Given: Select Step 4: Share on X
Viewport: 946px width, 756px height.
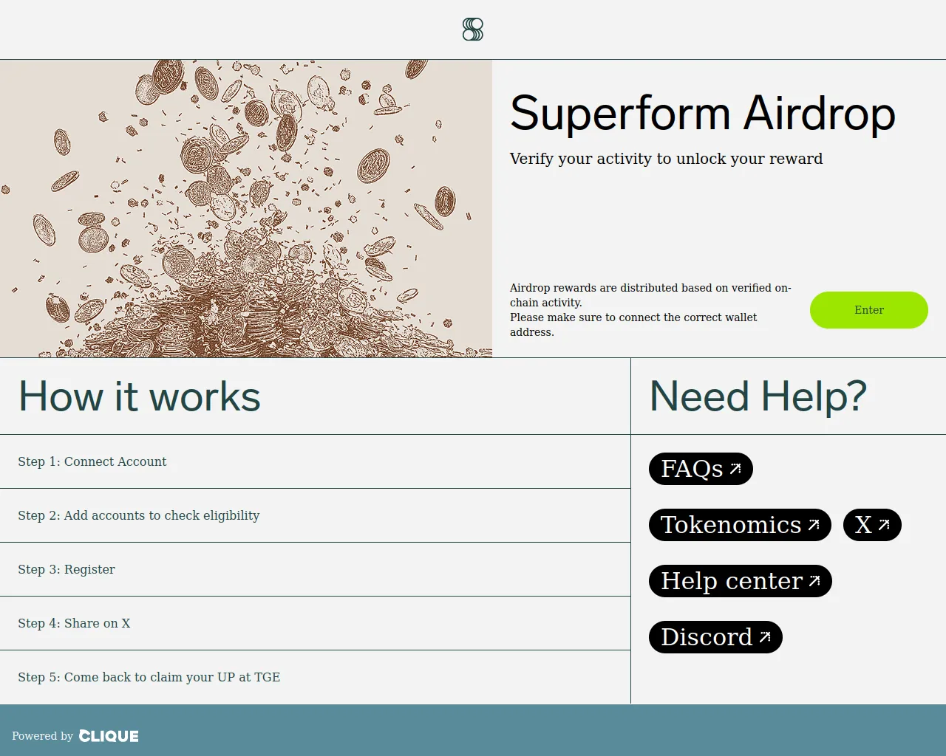Looking at the screenshot, I should [315, 623].
